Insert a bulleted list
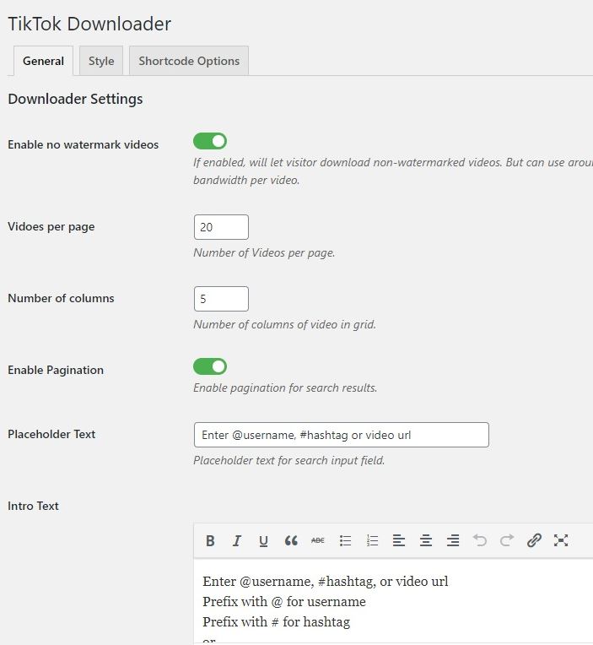 pyautogui.click(x=345, y=540)
